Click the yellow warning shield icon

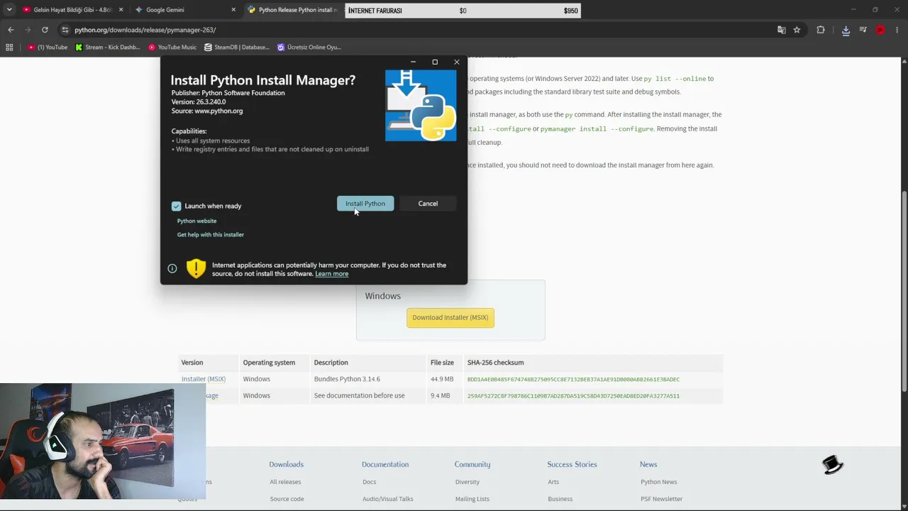tap(196, 268)
